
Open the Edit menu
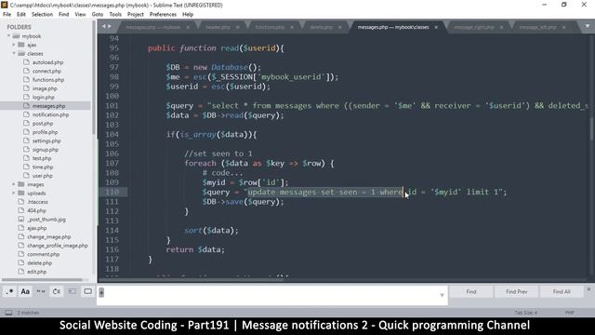21,15
